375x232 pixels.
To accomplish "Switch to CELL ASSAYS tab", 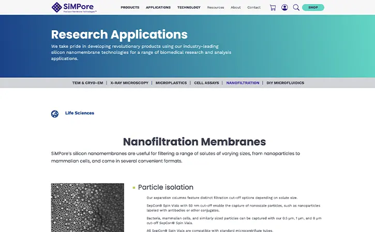I will [206, 82].
